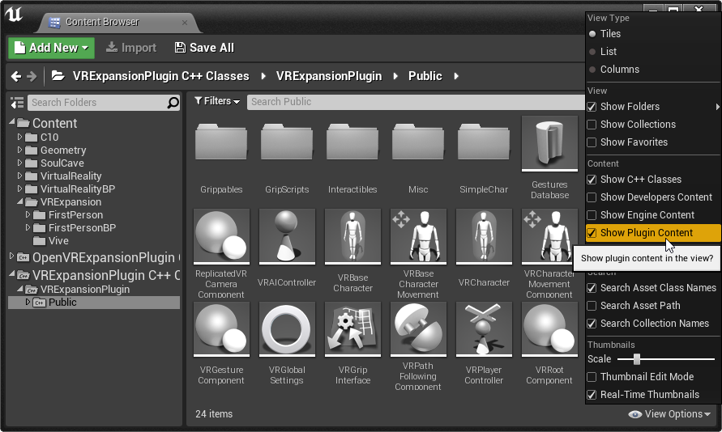Focus the Search Public field
Viewport: 722px width, 432px height.
(x=416, y=102)
